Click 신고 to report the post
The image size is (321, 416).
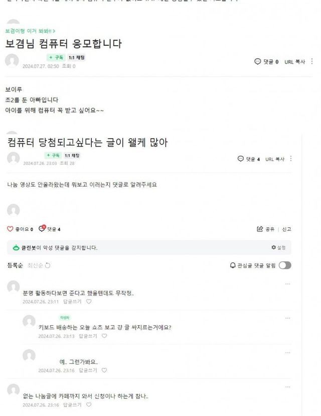(x=286, y=229)
